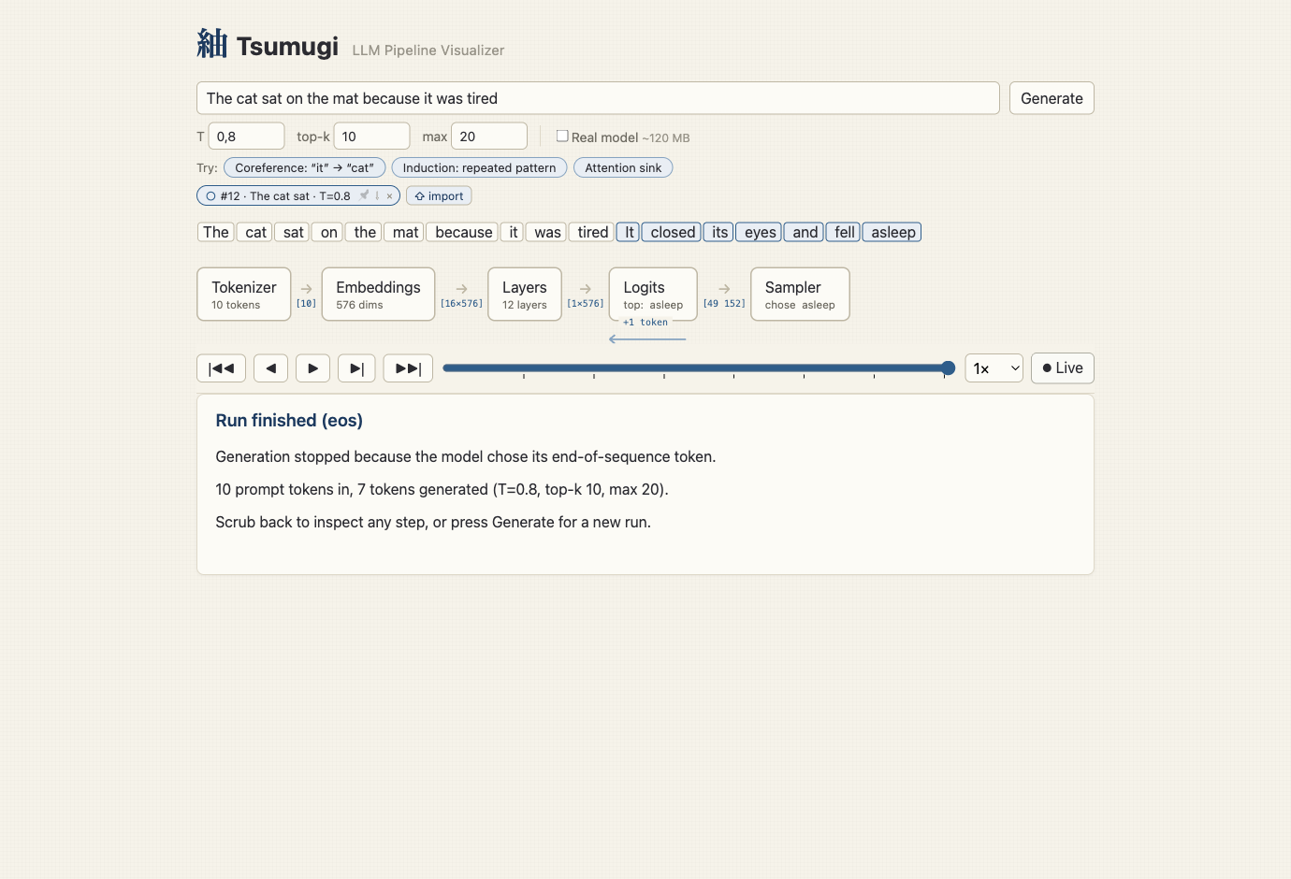The height and width of the screenshot is (879, 1291).
Task: Try the Attention sink example
Action: click(x=623, y=168)
